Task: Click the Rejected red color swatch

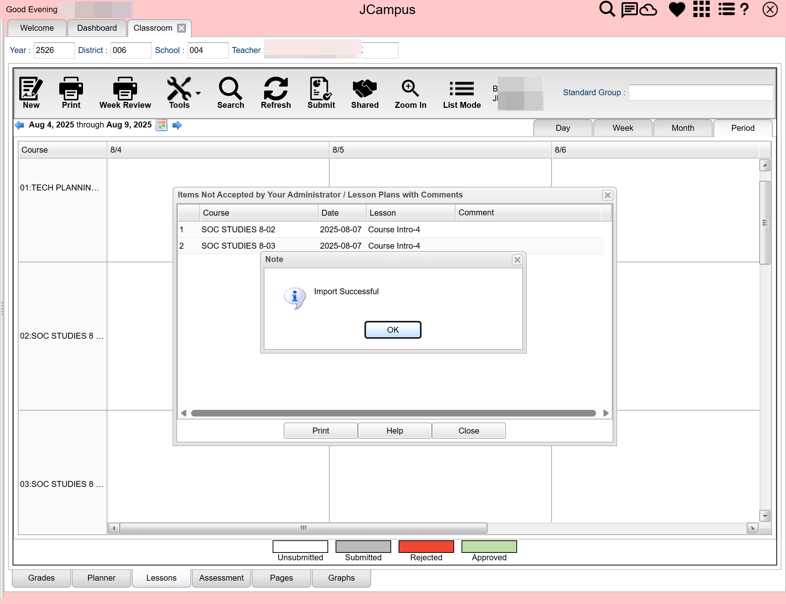Action: 426,547
